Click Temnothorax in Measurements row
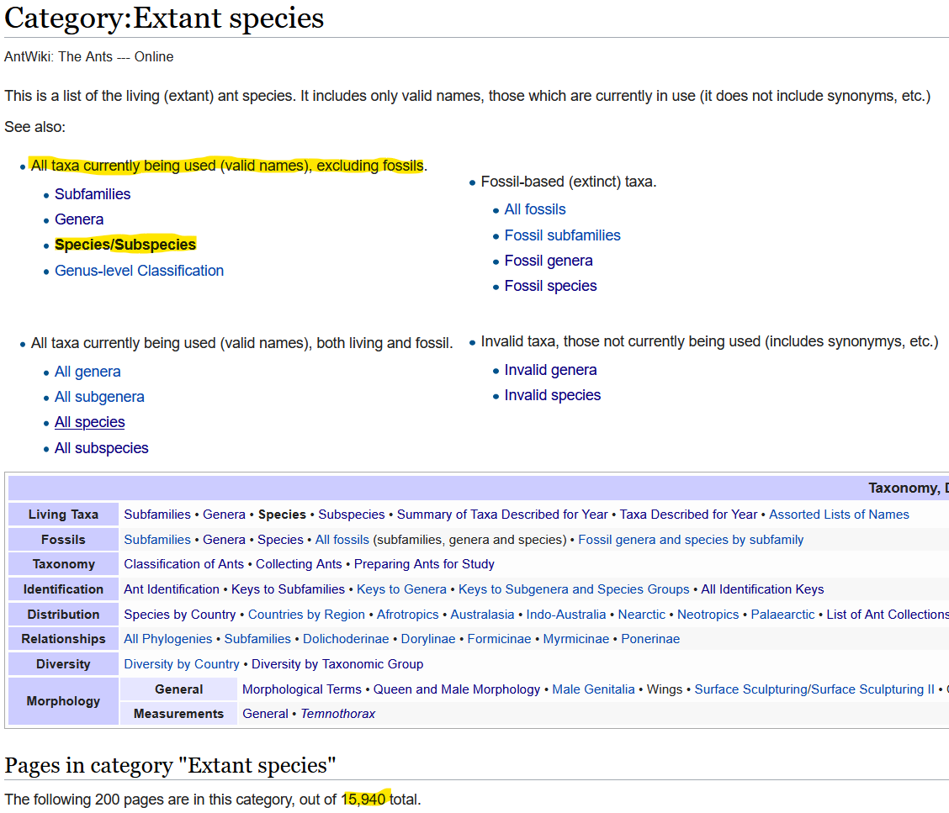This screenshot has height=813, width=949. click(x=338, y=714)
